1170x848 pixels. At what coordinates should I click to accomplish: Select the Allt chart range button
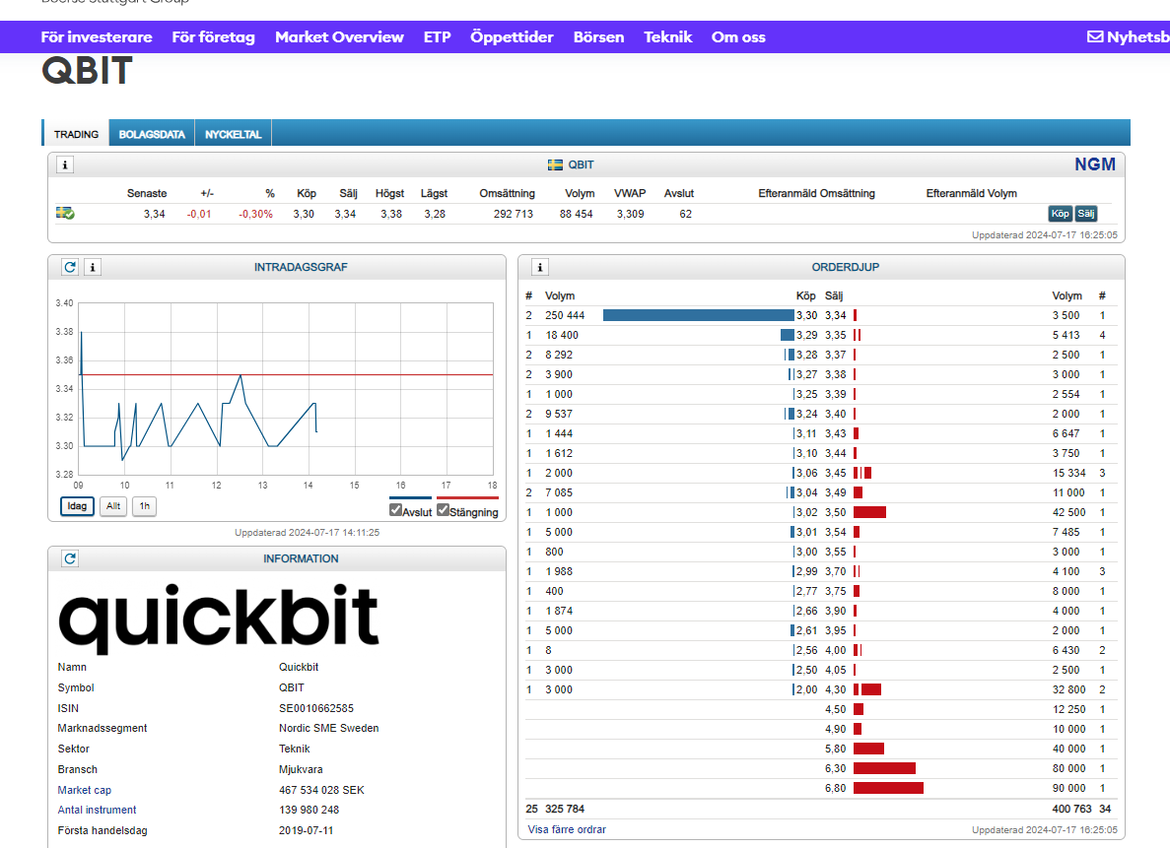tap(113, 506)
